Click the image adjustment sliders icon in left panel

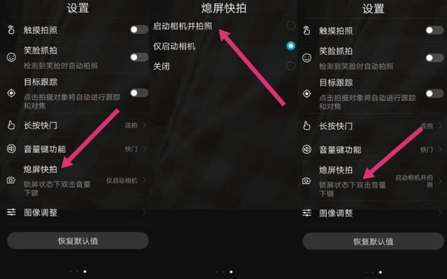click(x=11, y=212)
